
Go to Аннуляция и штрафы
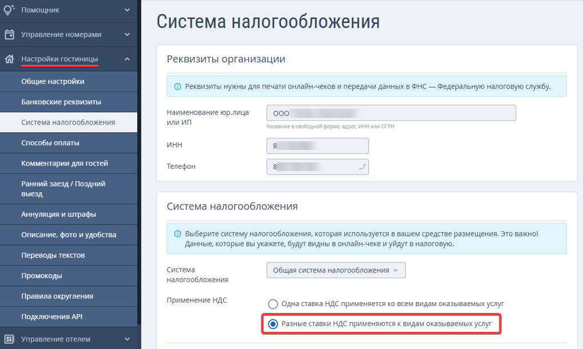point(69,214)
